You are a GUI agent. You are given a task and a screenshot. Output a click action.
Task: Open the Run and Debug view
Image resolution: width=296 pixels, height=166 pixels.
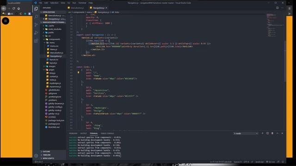pyautogui.click(x=36, y=33)
